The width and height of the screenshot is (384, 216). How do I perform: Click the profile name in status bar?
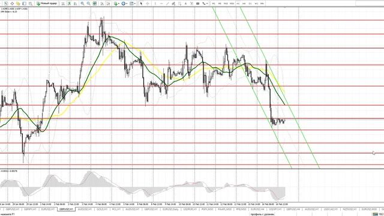(x=262, y=214)
